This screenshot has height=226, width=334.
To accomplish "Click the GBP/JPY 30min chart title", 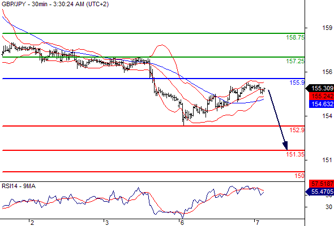I will pyautogui.click(x=55, y=4).
